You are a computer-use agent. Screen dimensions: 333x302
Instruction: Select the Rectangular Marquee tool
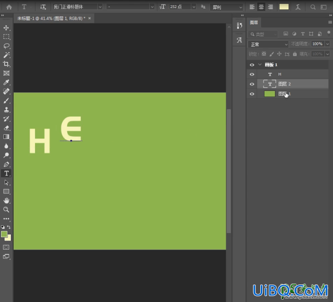[6, 37]
